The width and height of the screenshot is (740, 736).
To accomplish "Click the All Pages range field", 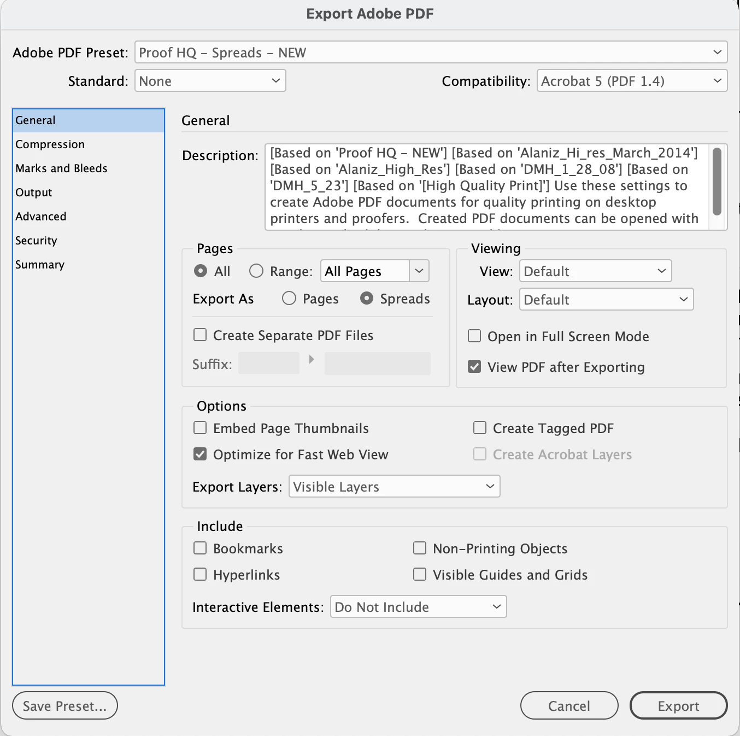I will [365, 271].
